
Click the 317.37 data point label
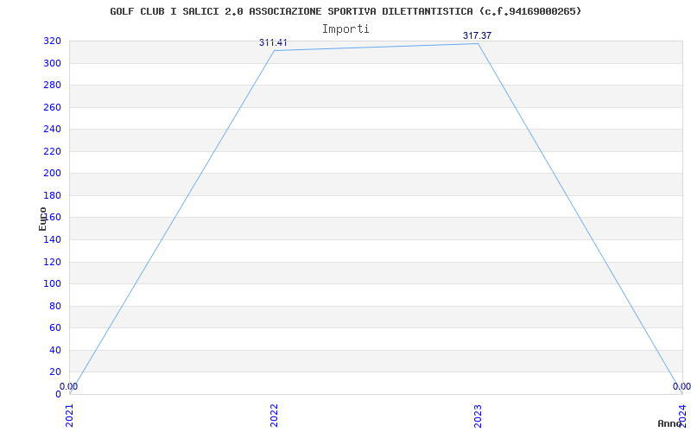point(477,35)
